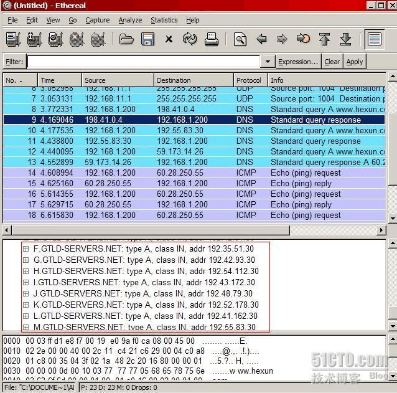Click the Go back arrow icon
Image resolution: width=397 pixels, height=393 pixels.
point(261,39)
